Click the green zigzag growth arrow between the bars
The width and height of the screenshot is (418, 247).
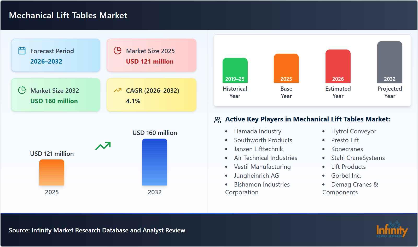pos(103,146)
